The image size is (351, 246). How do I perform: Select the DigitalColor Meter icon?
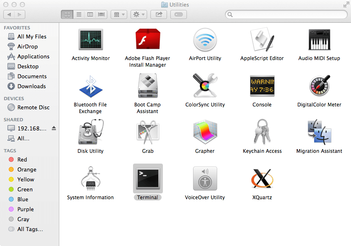[x=320, y=86]
